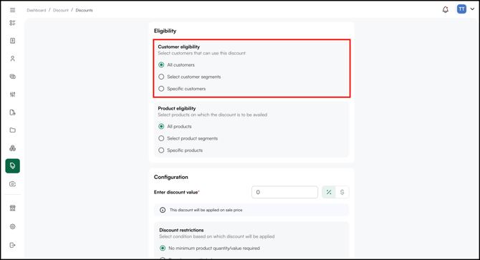Click the TT user avatar

coord(461,9)
